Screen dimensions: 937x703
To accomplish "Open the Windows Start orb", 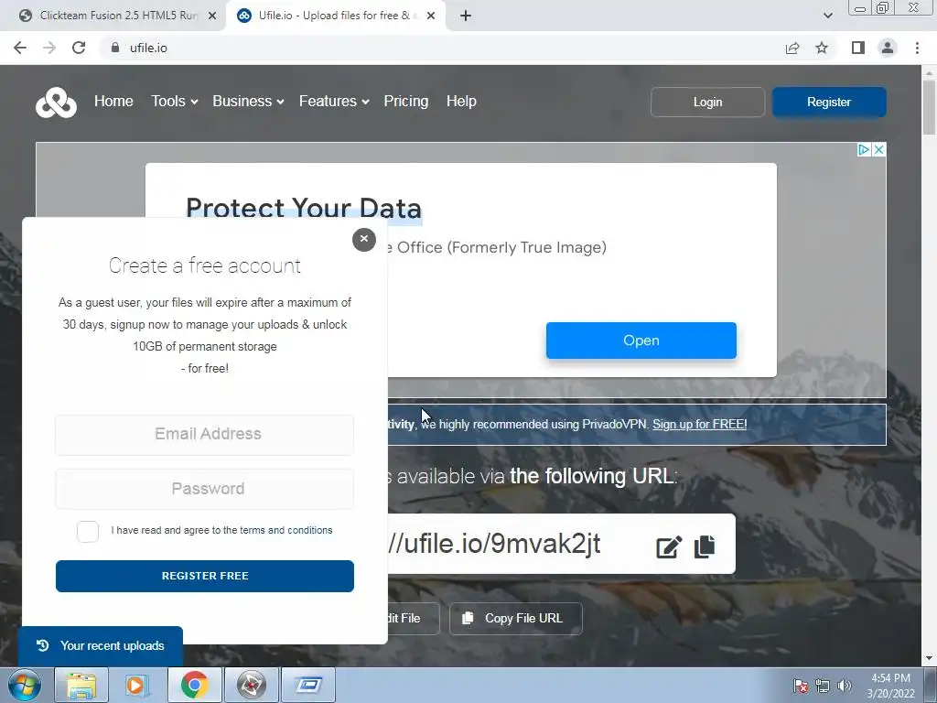I will (25, 685).
